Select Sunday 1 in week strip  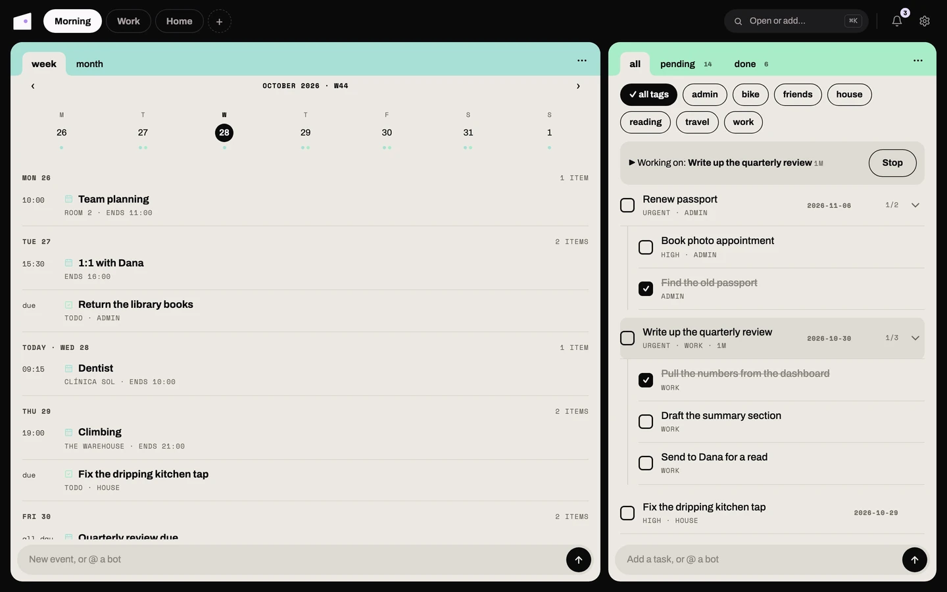point(550,132)
